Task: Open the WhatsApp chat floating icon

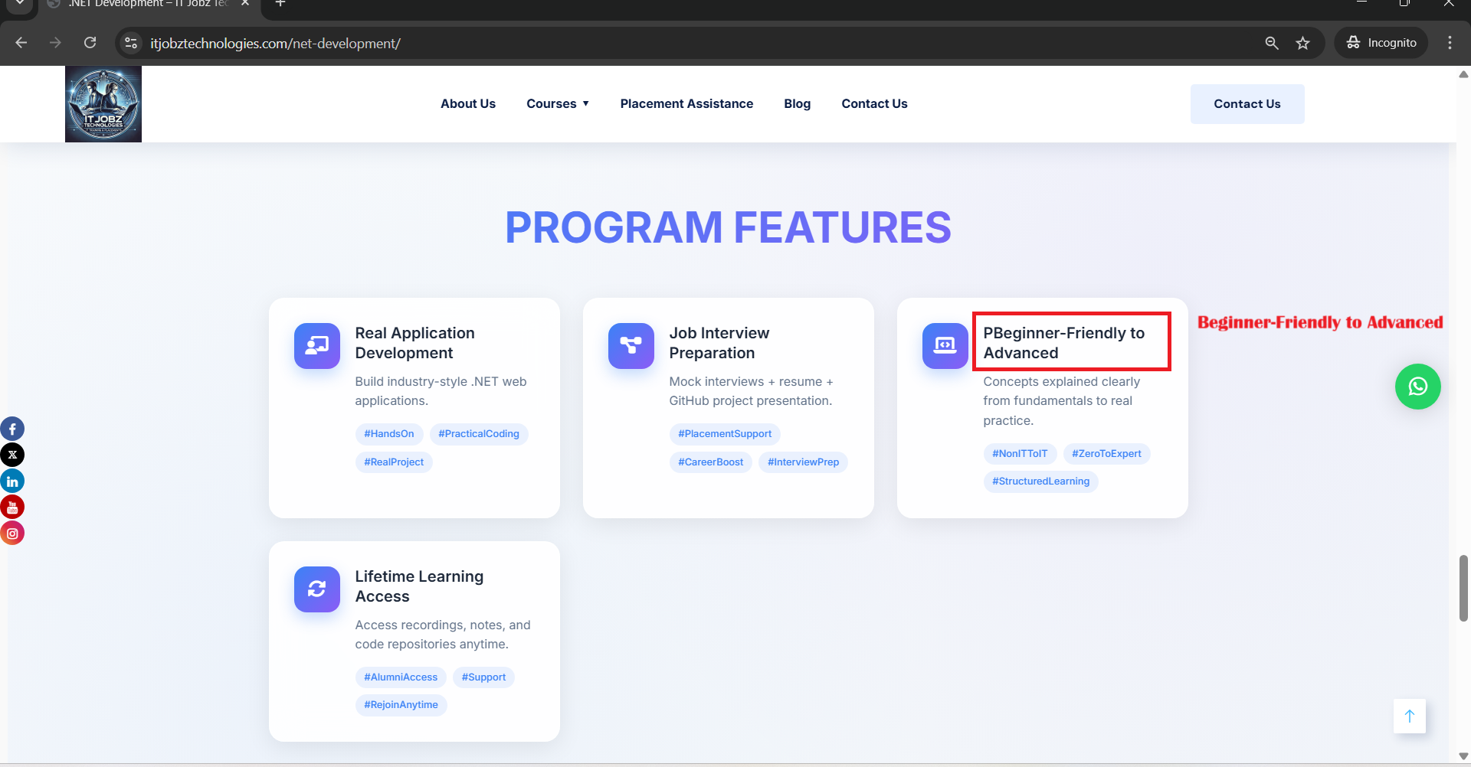Action: 1417,387
